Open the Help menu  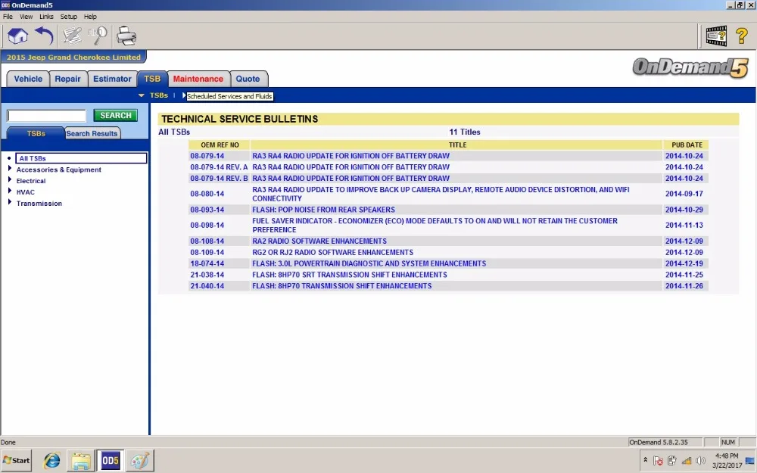point(90,17)
